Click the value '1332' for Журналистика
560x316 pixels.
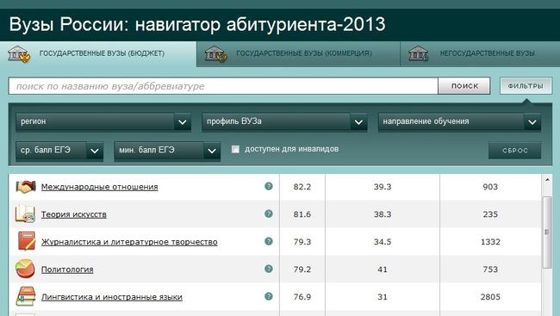point(490,242)
